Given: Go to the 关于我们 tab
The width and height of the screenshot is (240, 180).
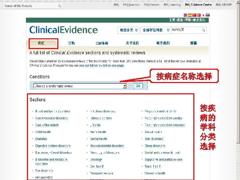Looking at the screenshot, I should [132, 43].
